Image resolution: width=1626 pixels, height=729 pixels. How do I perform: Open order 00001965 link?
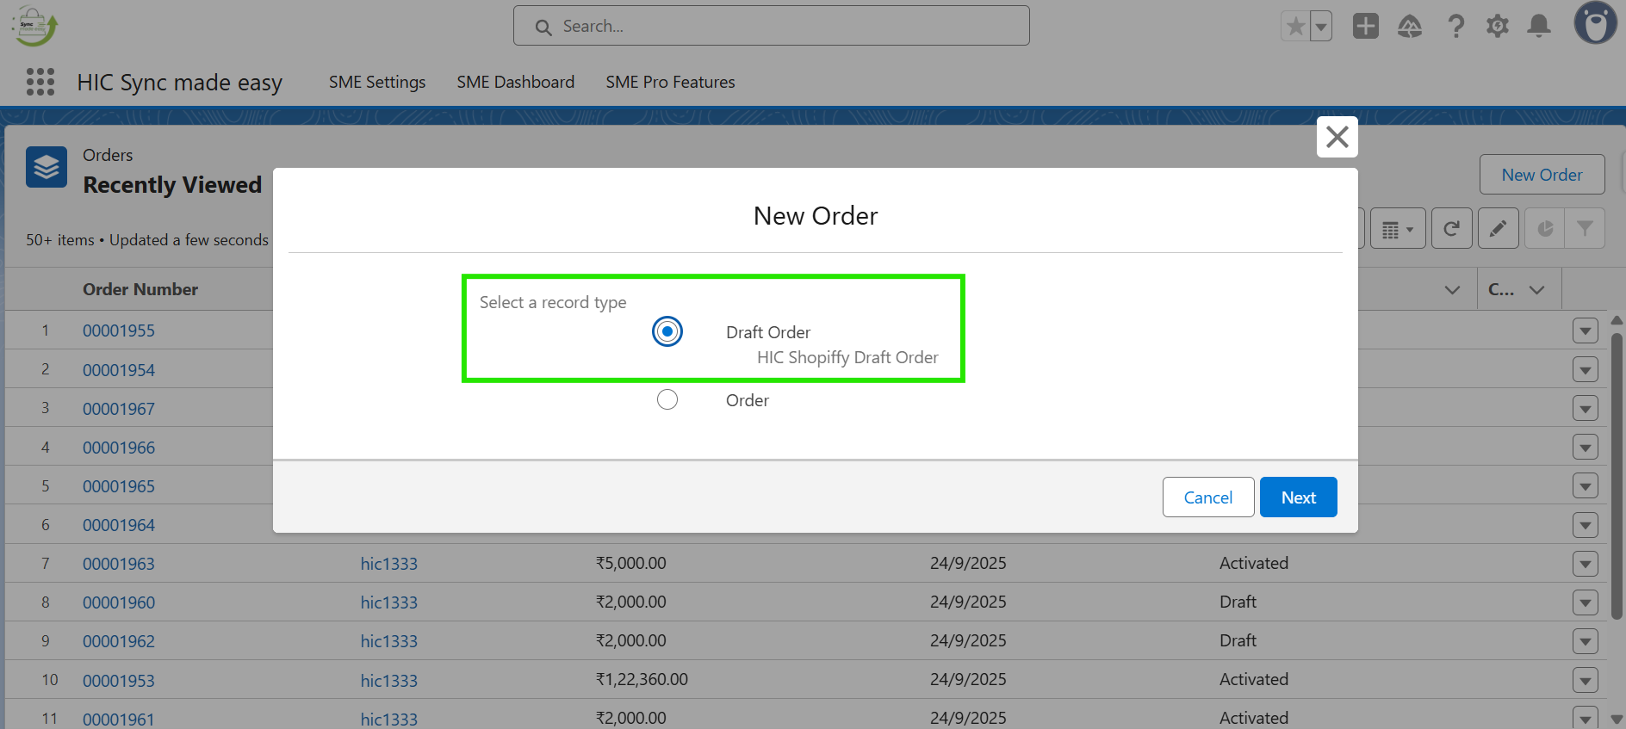(119, 486)
